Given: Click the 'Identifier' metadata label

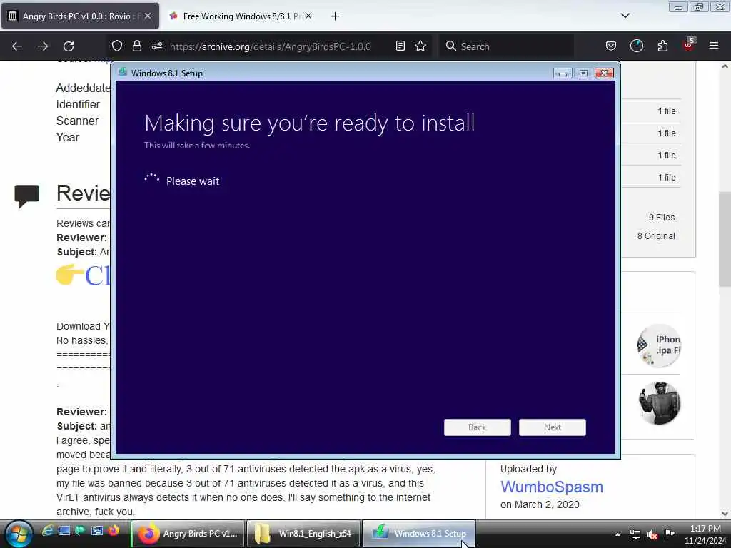Looking at the screenshot, I should coord(78,104).
